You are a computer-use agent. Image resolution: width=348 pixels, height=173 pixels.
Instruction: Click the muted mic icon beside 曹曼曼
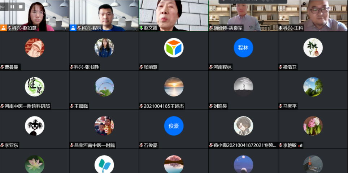2,67
